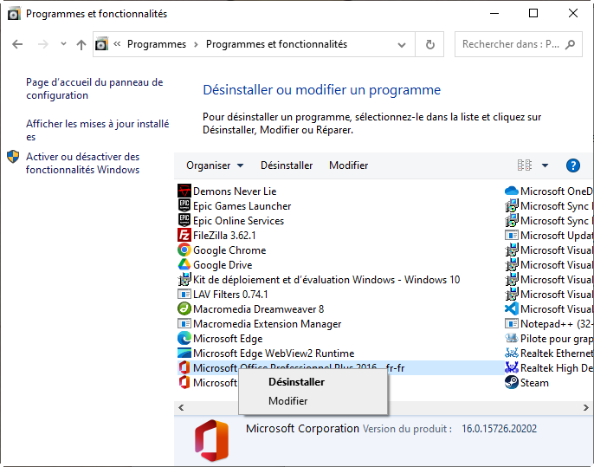Select the Microsoft Edge icon
Image resolution: width=594 pixels, height=467 pixels.
(184, 338)
